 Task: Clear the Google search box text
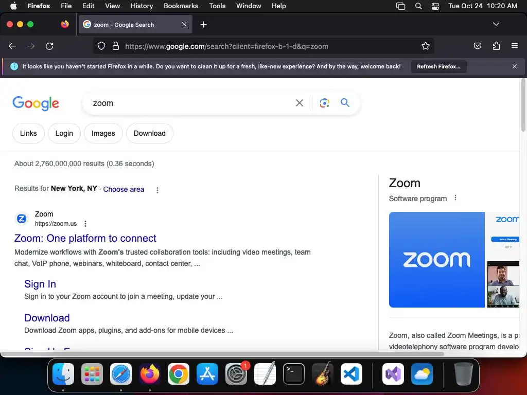[x=299, y=103]
